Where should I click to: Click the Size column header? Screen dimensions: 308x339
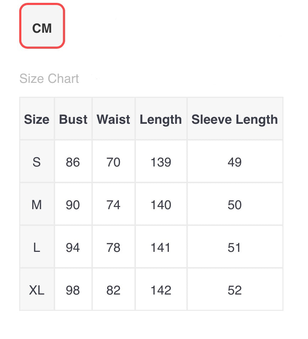tap(37, 120)
